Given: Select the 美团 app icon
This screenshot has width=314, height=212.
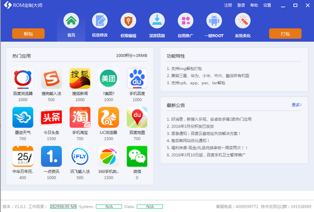Looking at the screenshot, I should click(x=108, y=79).
